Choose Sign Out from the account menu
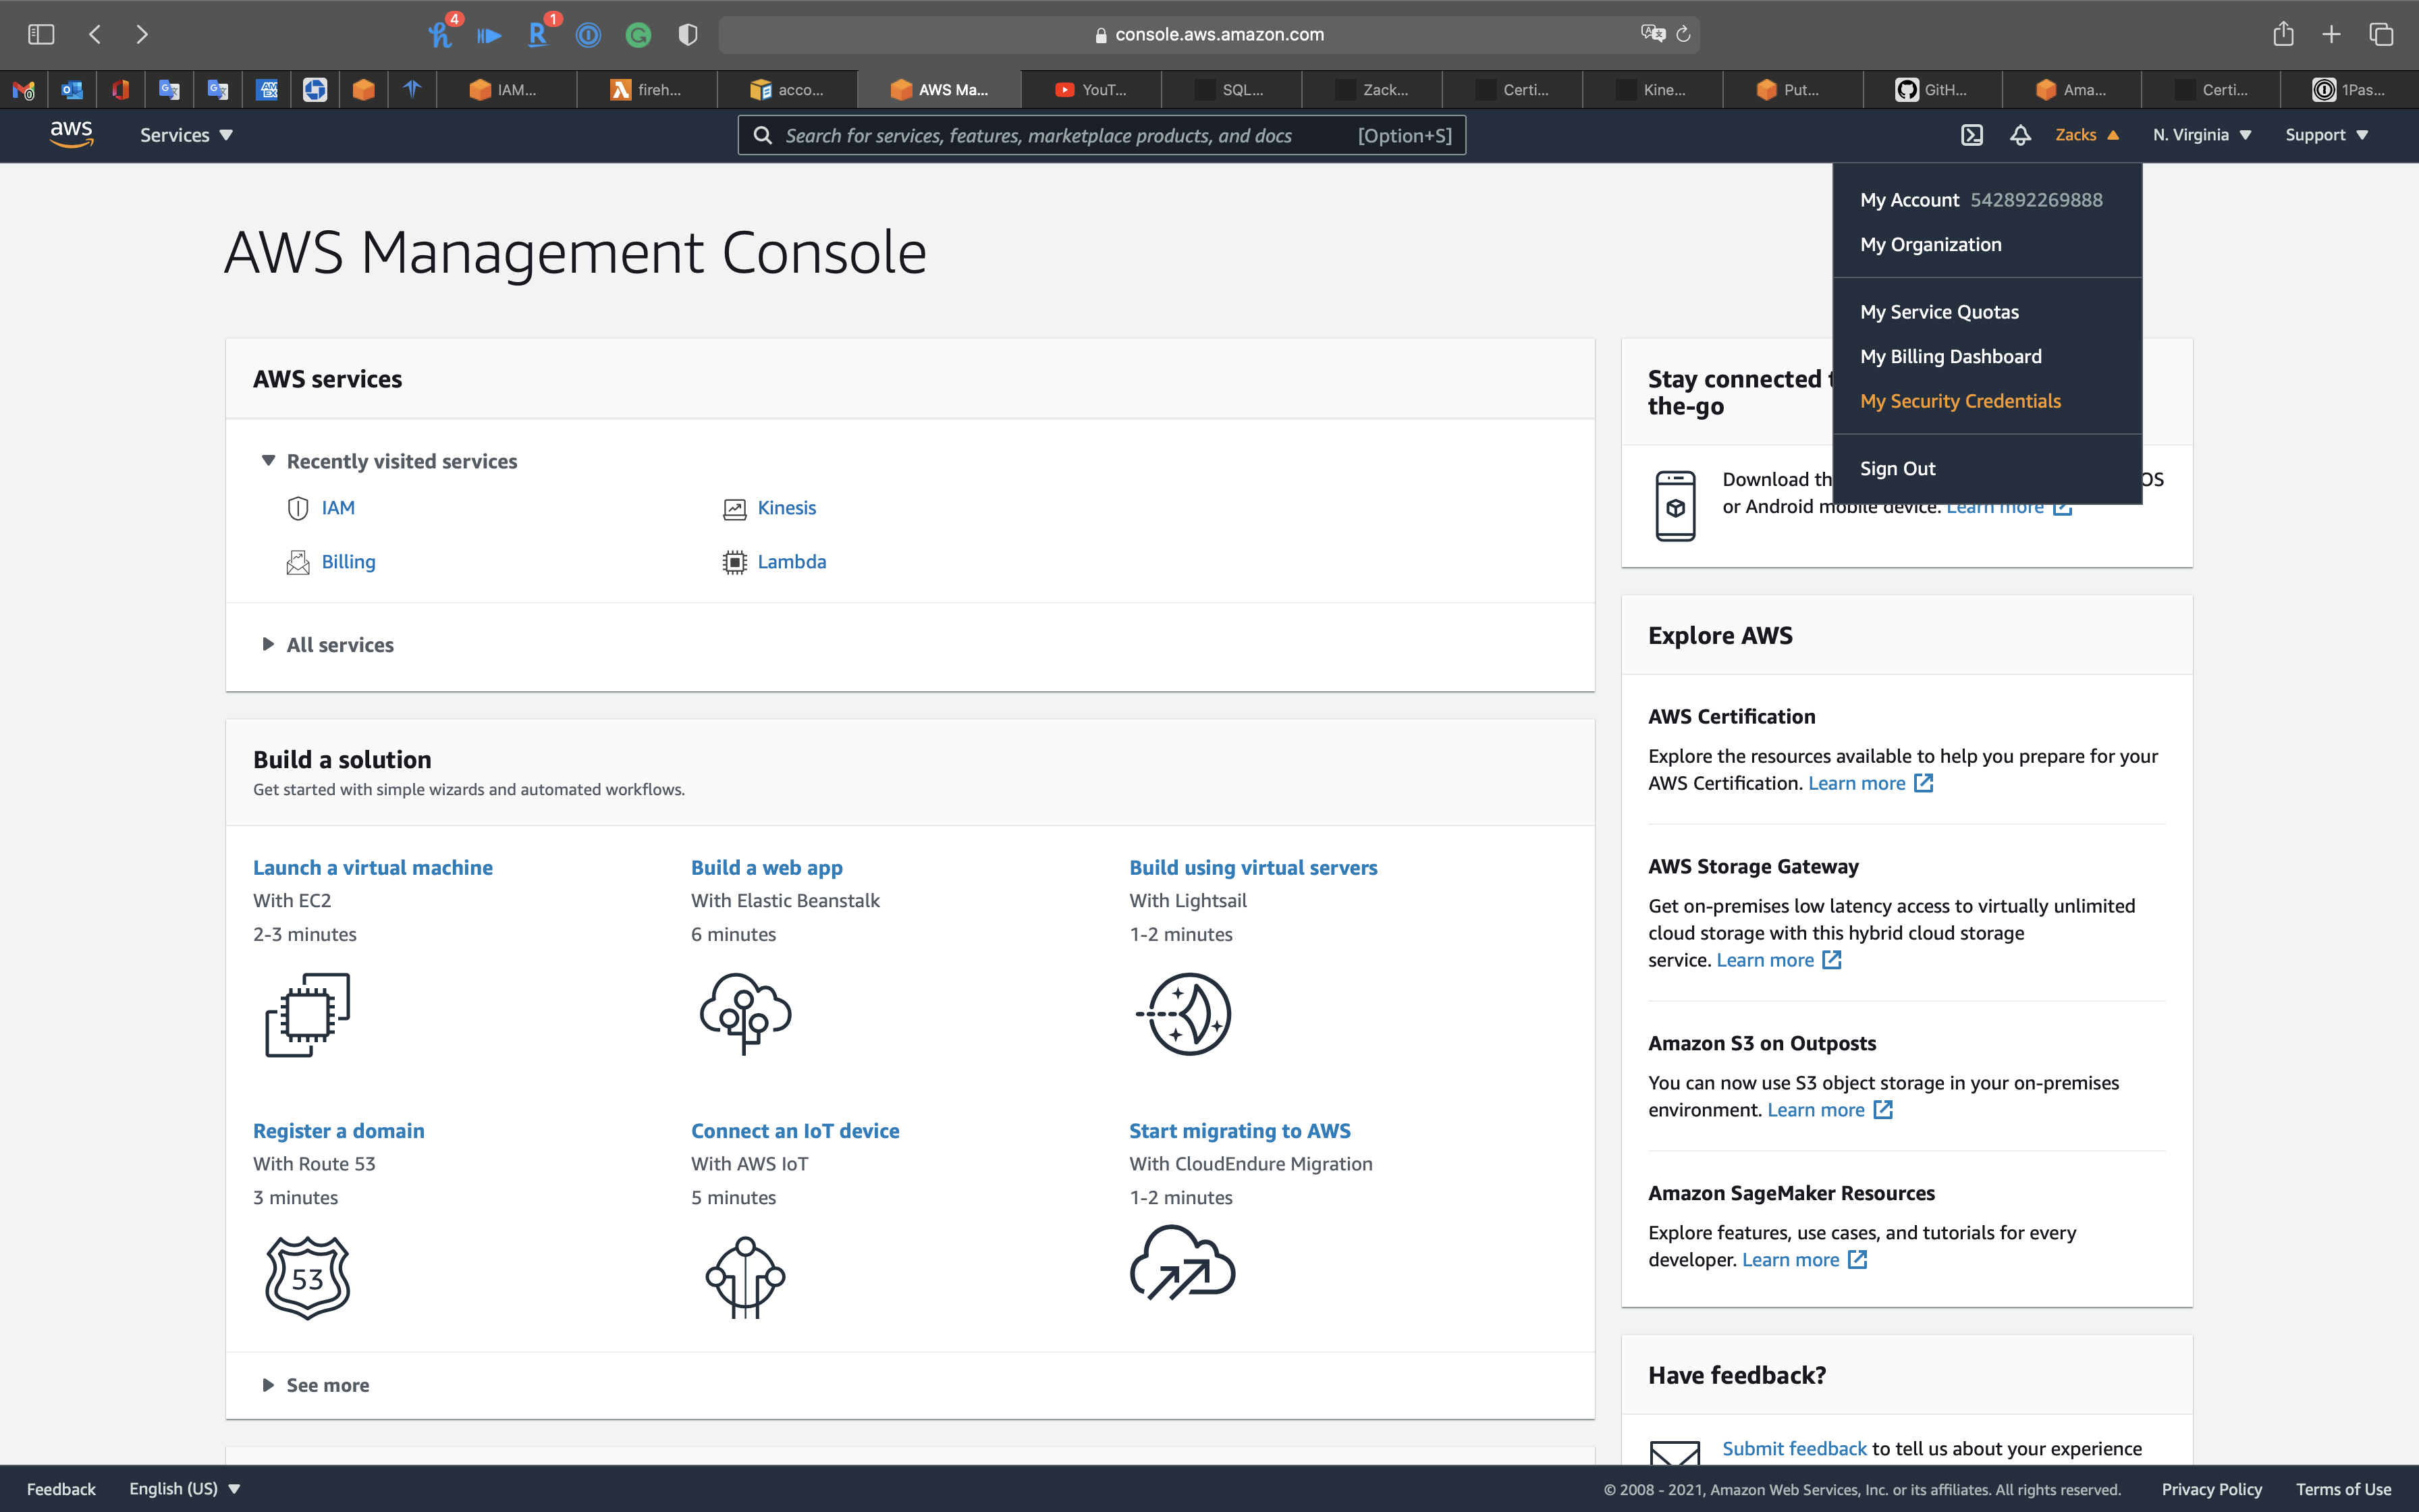This screenshot has height=1512, width=2419. (1897, 469)
